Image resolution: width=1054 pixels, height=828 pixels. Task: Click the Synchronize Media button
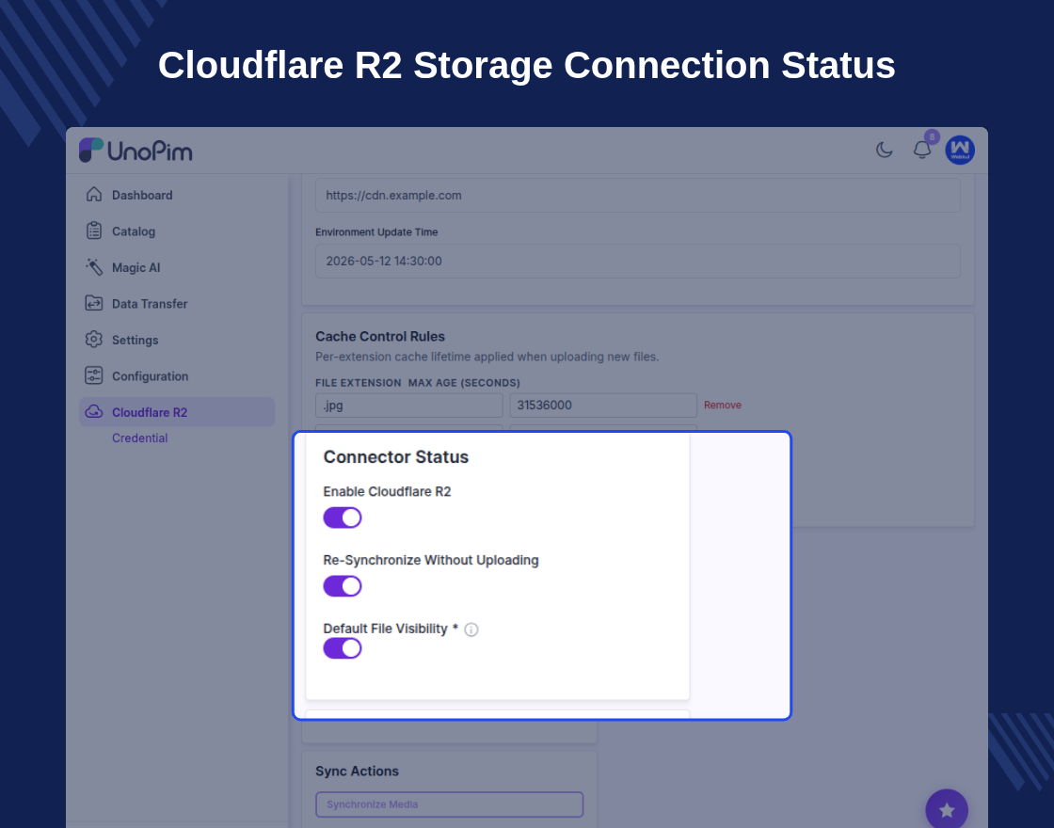click(449, 804)
